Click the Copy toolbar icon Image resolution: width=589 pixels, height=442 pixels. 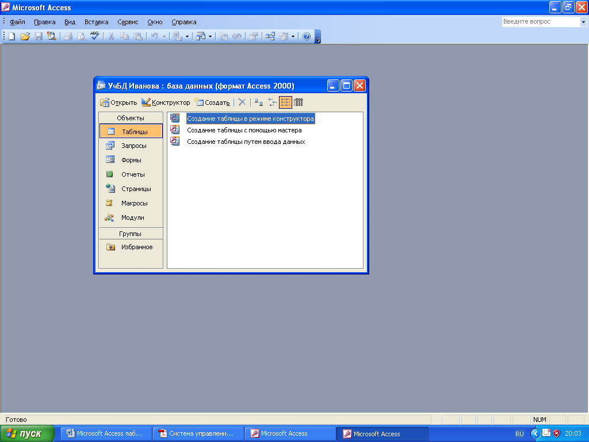(x=124, y=36)
